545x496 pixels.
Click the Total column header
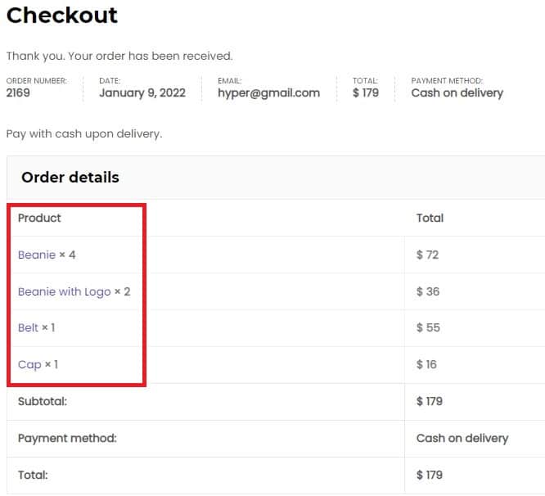pyautogui.click(x=430, y=218)
